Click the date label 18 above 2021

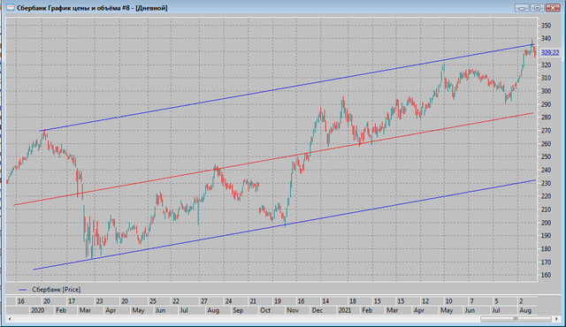point(353,301)
